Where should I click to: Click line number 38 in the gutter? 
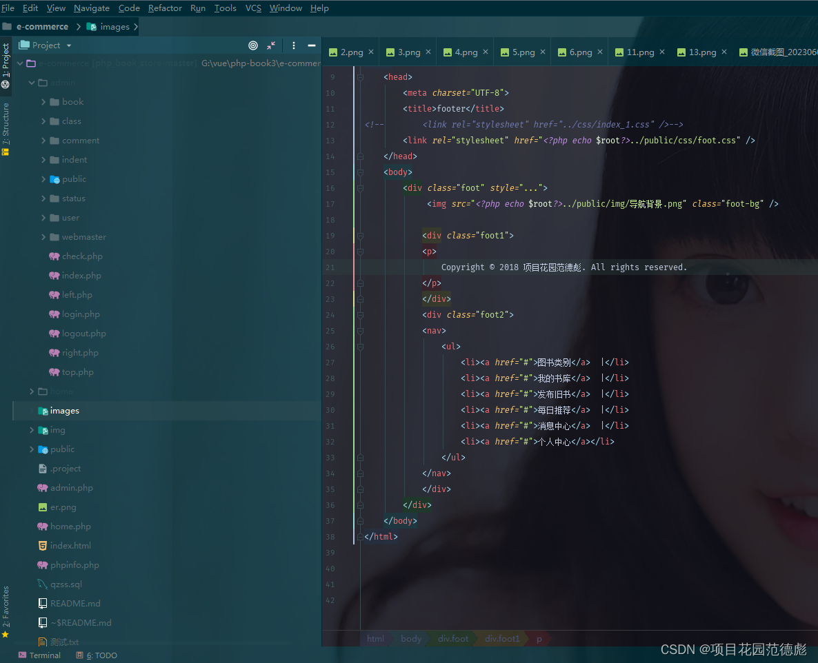(330, 537)
